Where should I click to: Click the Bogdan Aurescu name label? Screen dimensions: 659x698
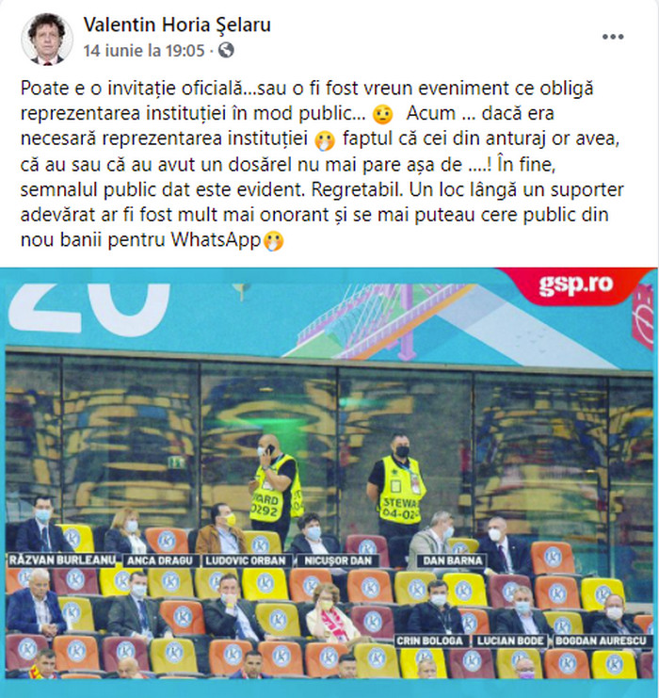point(602,641)
